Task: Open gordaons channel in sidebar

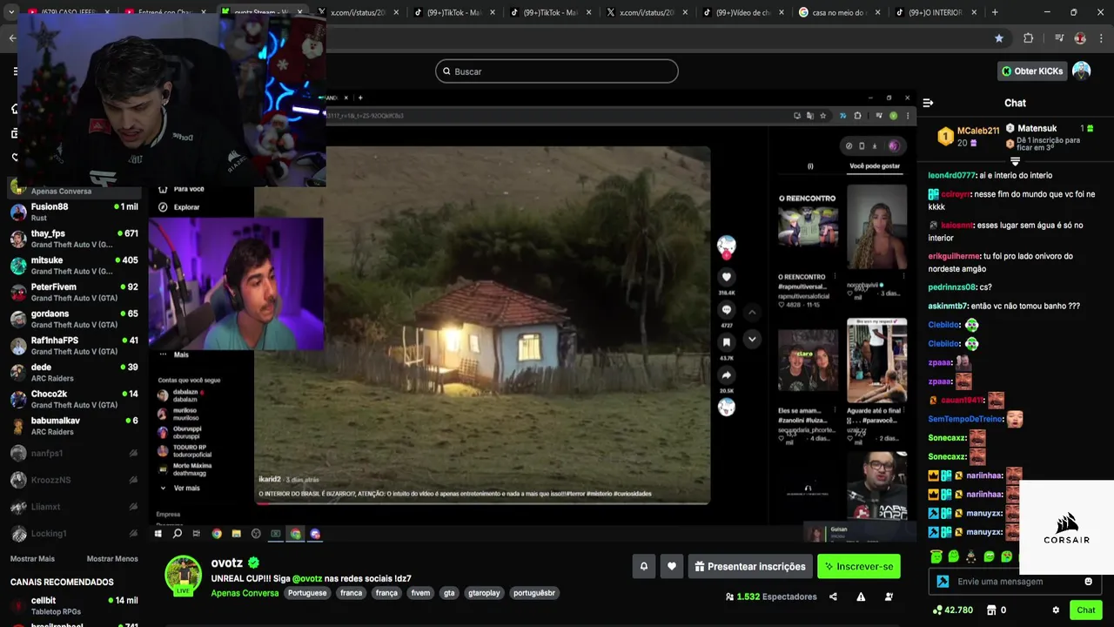Action: [74, 319]
